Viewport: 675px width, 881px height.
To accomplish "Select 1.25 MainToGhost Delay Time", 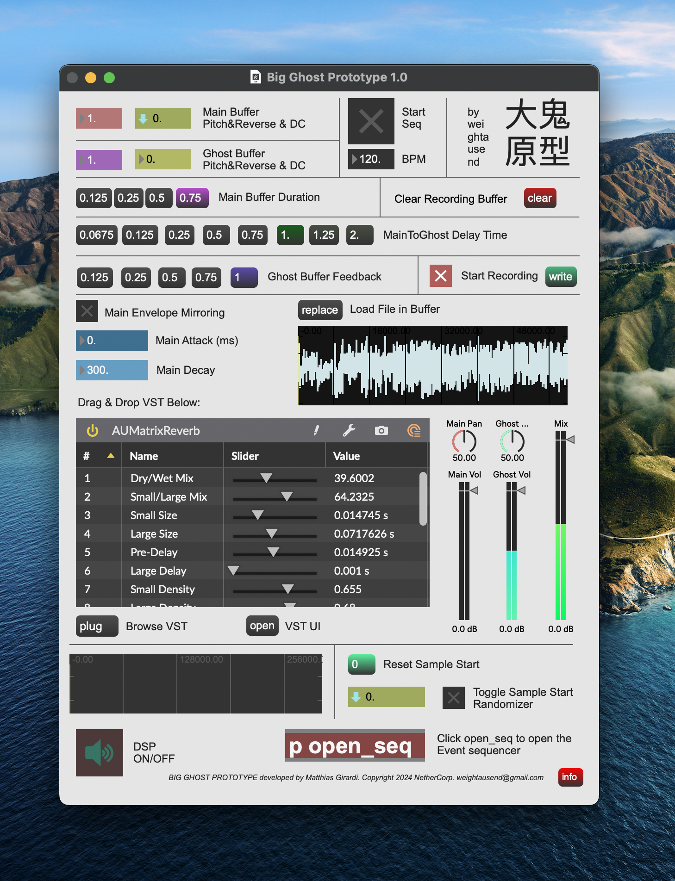I will [324, 235].
